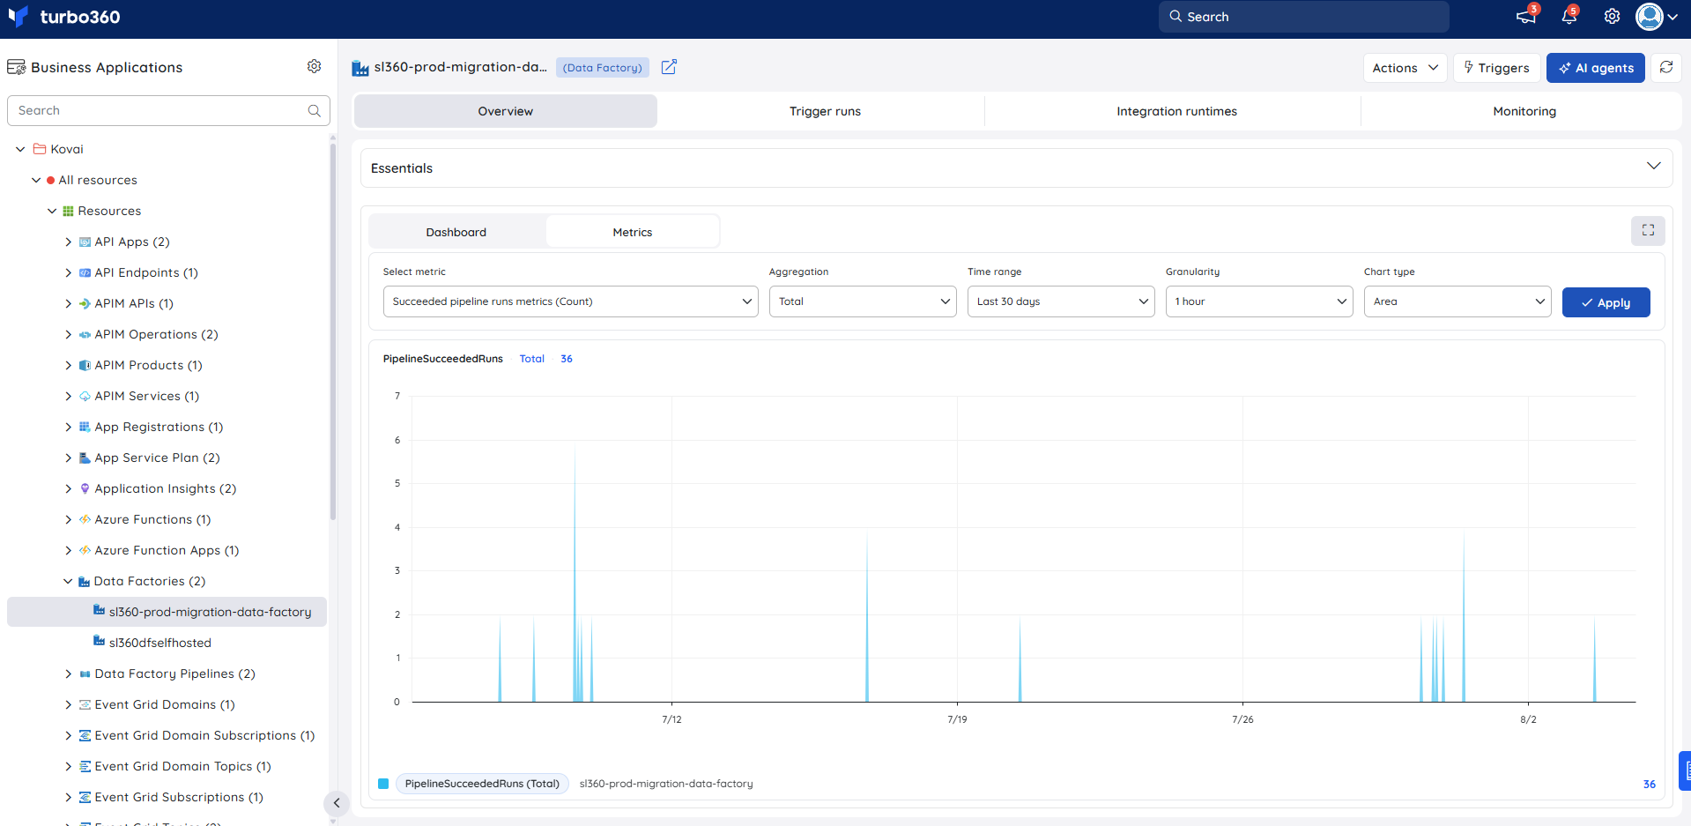Expand chart to full screen
The image size is (1691, 826).
[x=1648, y=230]
